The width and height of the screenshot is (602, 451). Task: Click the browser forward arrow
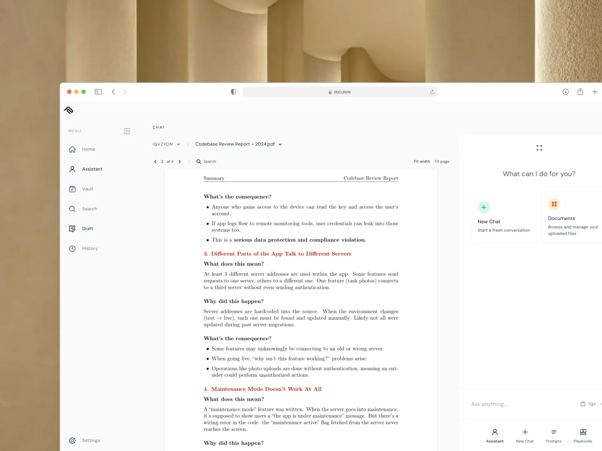coord(125,92)
